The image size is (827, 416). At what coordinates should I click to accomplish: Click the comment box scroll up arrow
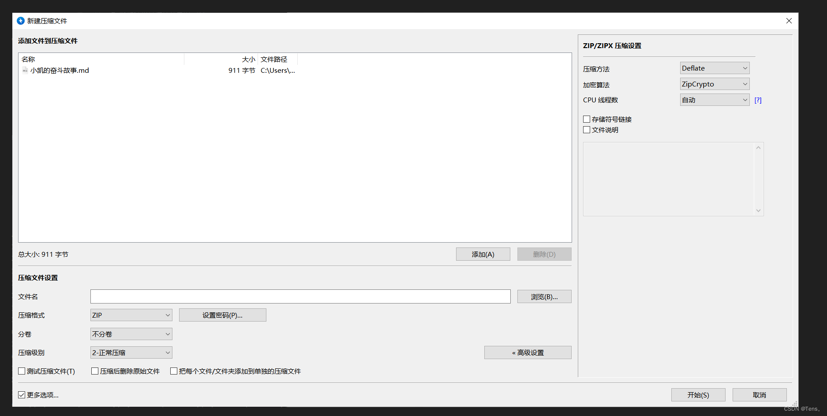758,148
